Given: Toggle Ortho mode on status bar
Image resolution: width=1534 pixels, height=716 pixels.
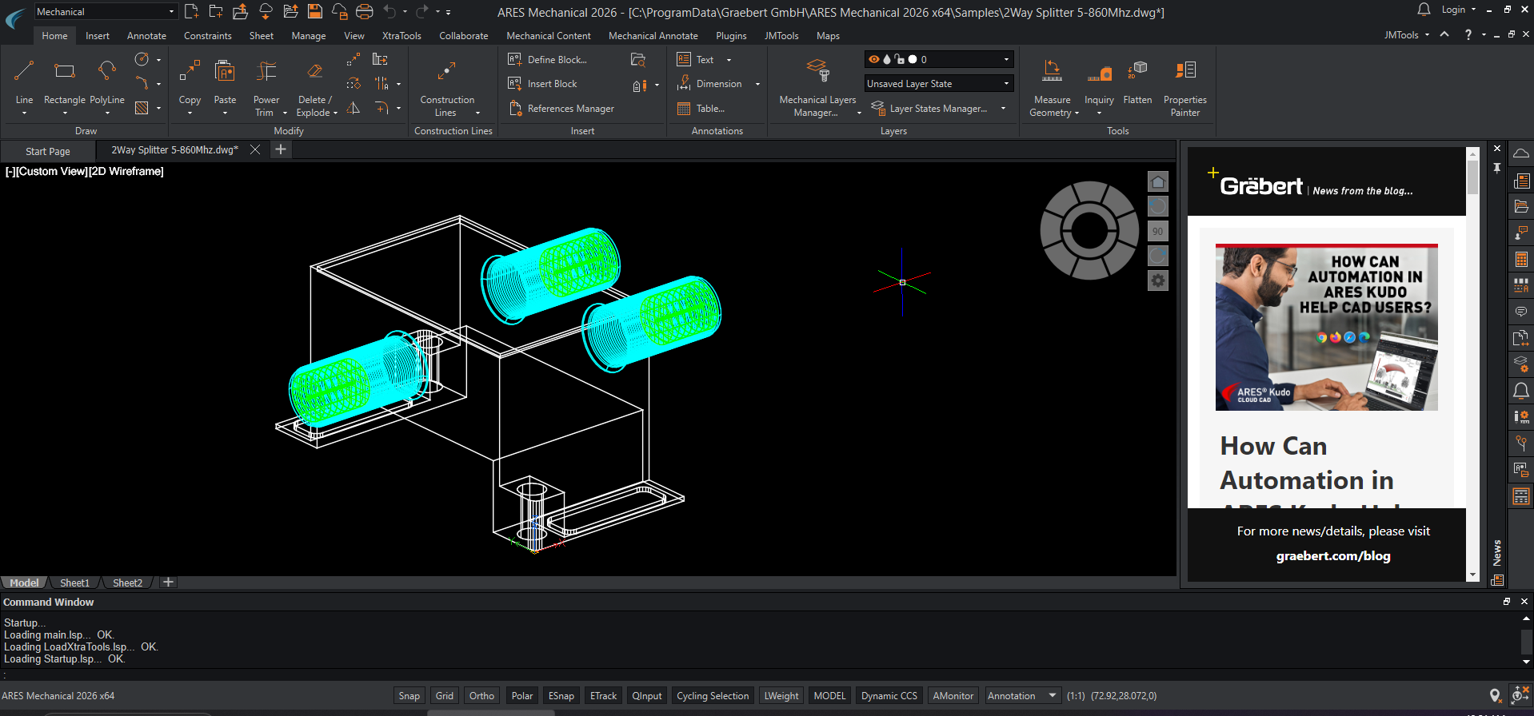Looking at the screenshot, I should coord(481,696).
